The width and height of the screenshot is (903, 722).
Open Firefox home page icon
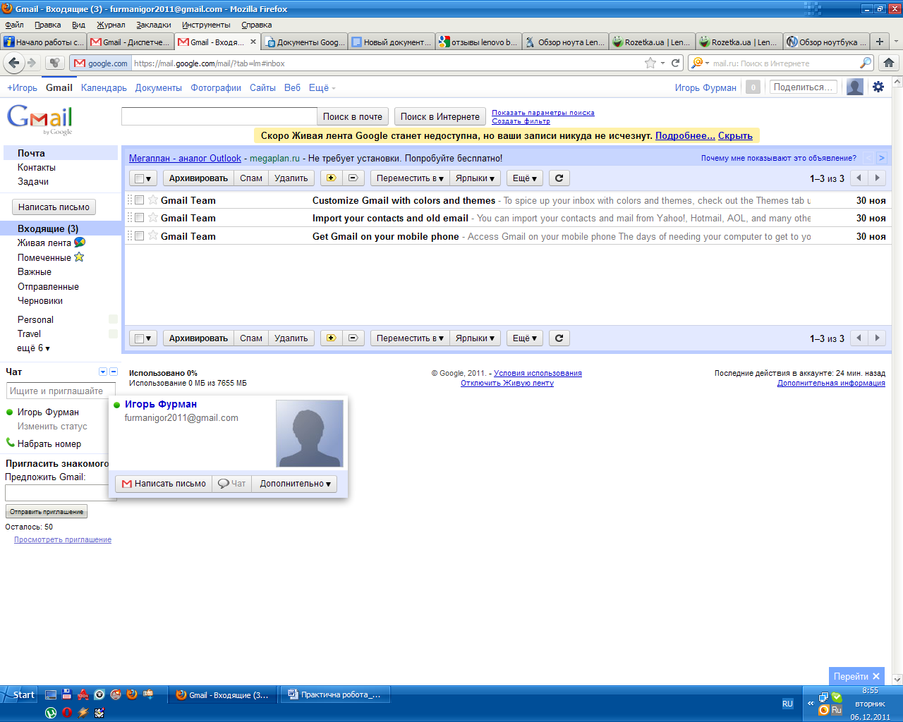(x=889, y=63)
